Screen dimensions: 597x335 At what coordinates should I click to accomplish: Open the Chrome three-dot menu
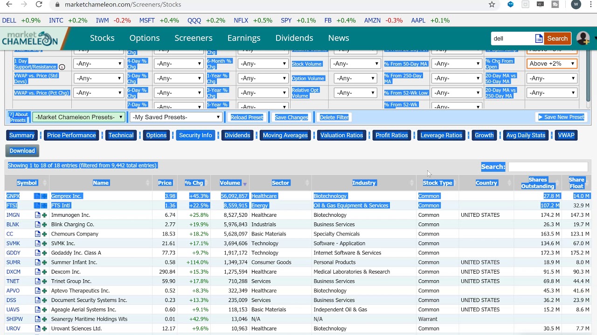[592, 5]
